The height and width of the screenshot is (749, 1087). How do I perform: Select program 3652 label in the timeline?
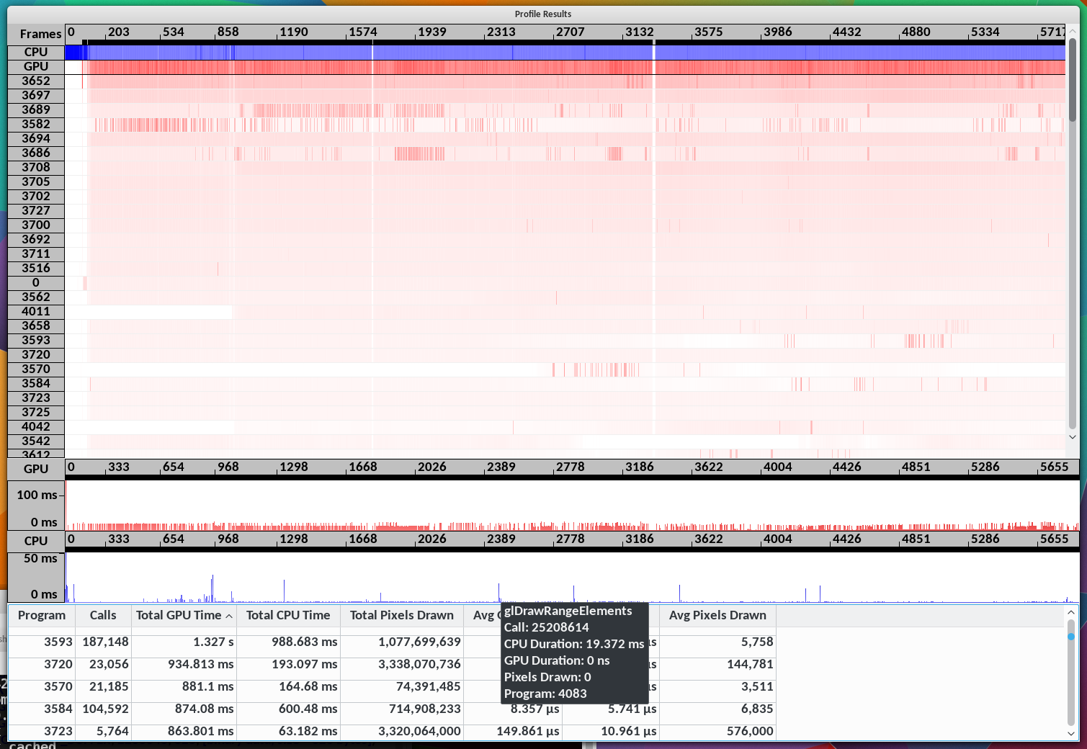[36, 81]
